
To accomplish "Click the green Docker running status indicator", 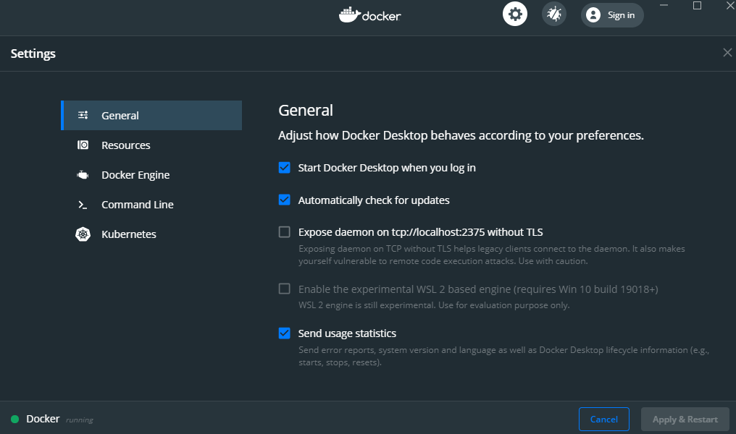I will [x=14, y=419].
